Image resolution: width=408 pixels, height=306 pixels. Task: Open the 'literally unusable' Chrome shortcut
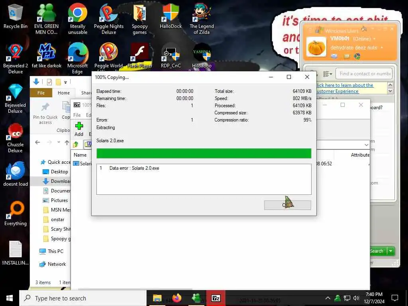coord(78,19)
